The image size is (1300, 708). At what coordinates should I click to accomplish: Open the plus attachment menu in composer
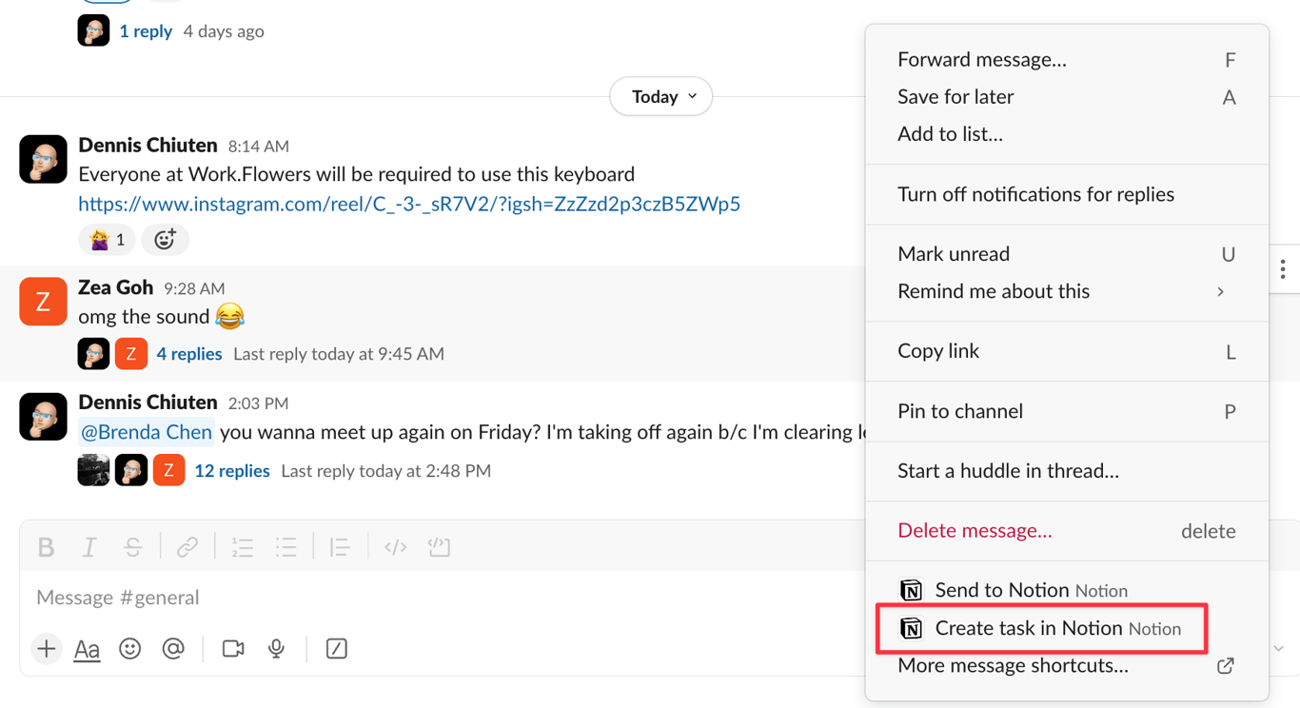click(x=46, y=649)
